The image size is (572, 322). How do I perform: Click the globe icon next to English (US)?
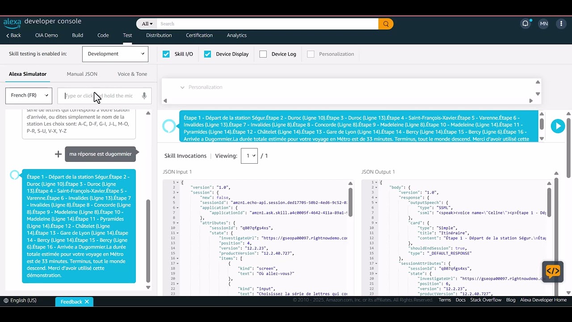tap(6, 301)
